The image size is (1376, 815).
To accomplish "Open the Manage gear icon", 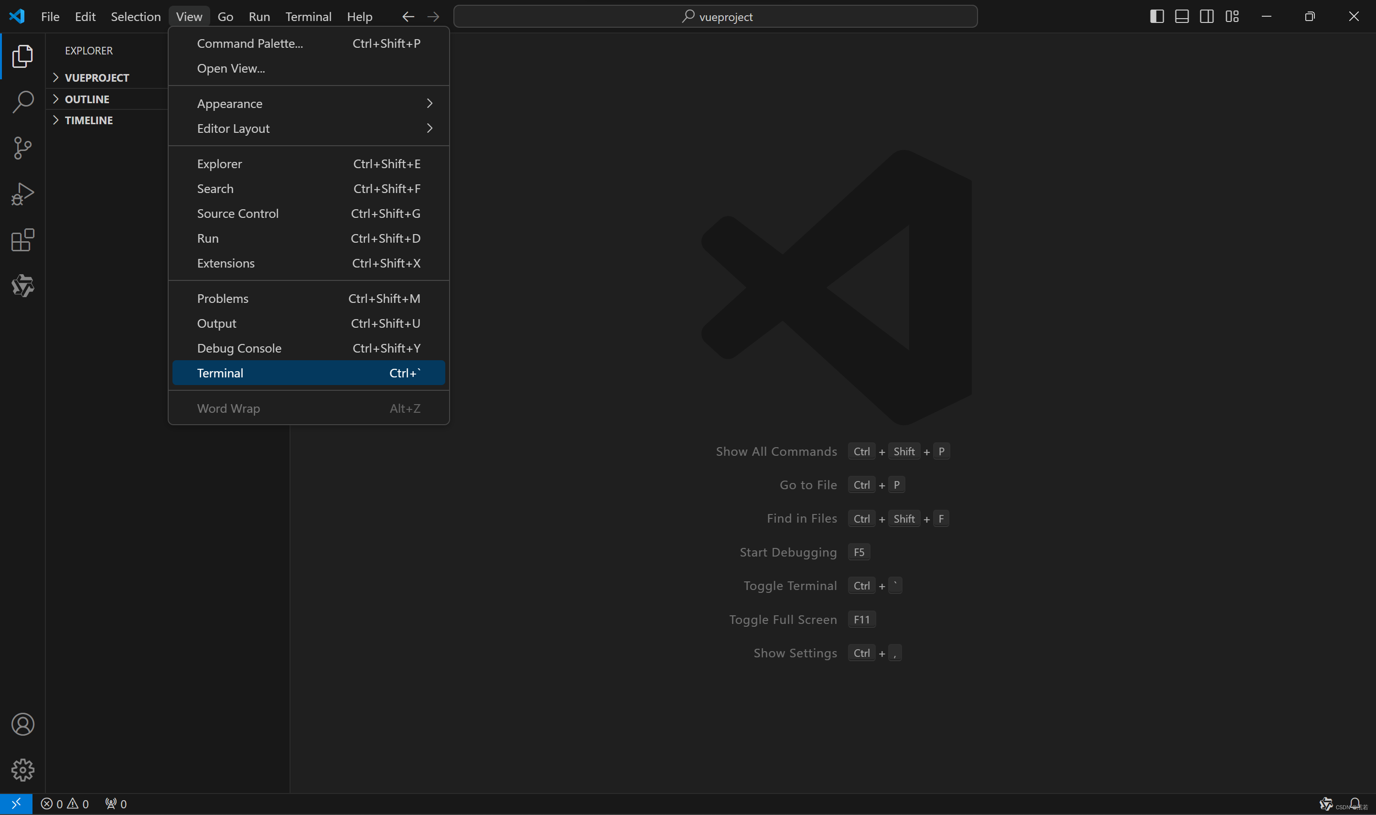I will 22,770.
